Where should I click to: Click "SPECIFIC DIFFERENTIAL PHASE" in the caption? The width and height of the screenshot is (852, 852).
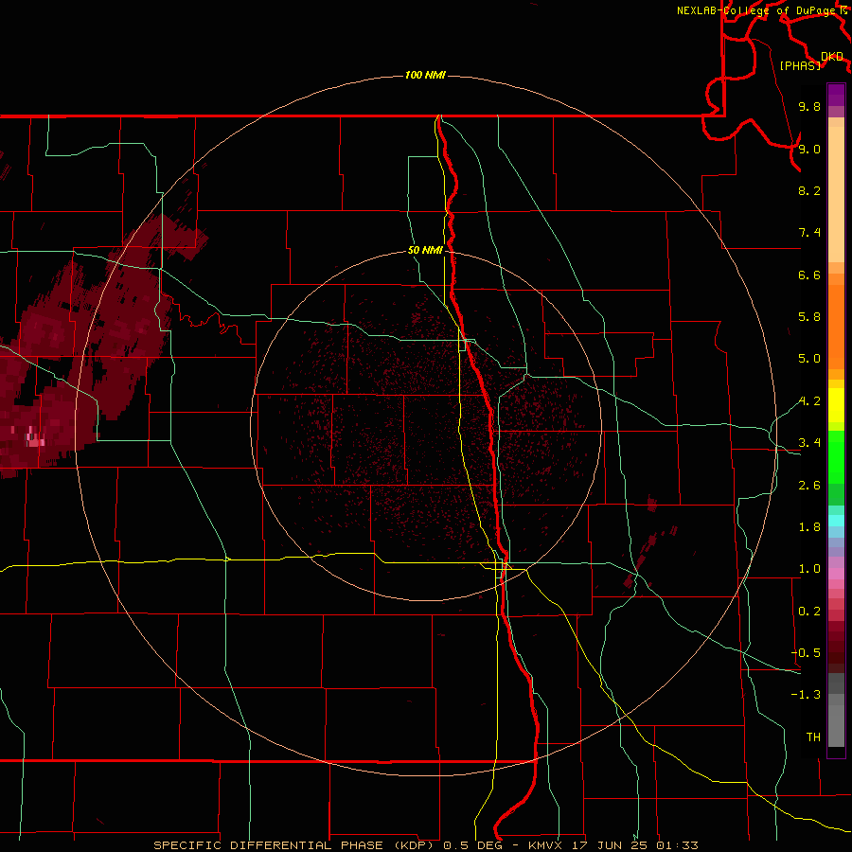[x=269, y=845]
